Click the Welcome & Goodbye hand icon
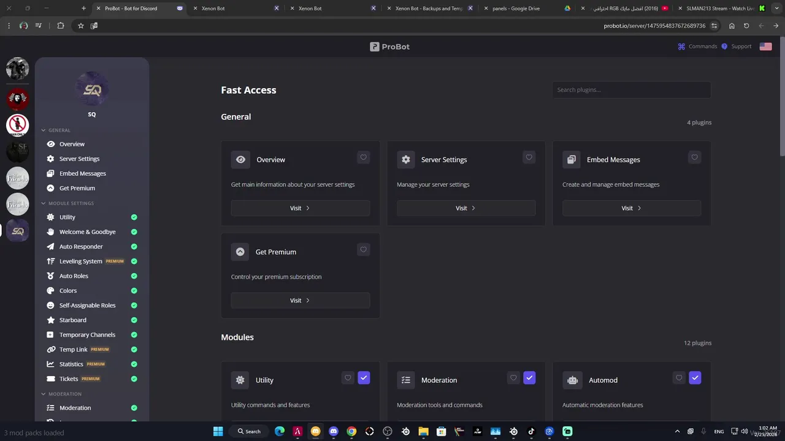The width and height of the screenshot is (785, 441). 51,232
